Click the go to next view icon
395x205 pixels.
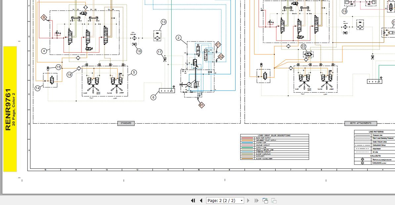pos(274,200)
